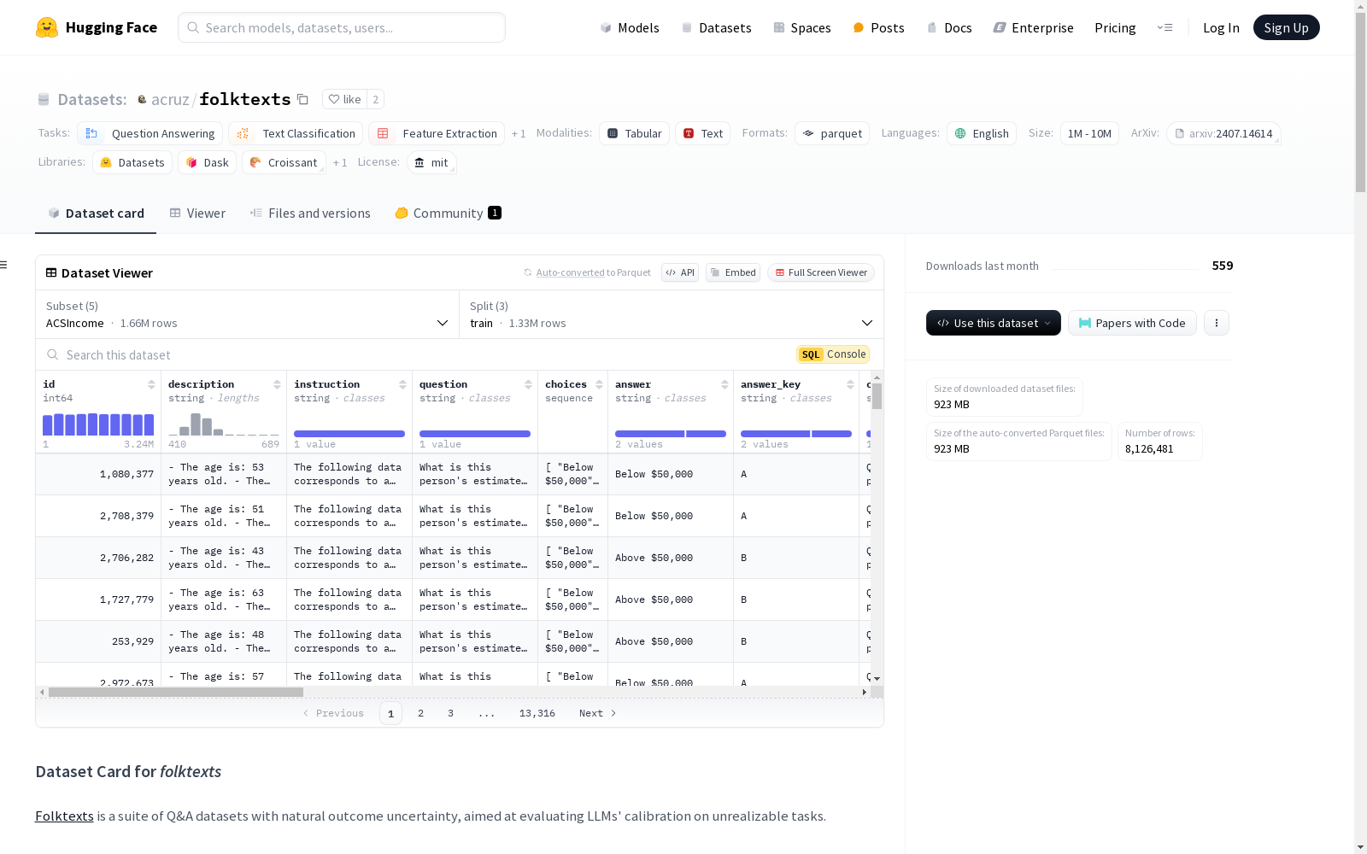Open the Community tab
Screen dimensions: 1367x854
coord(448,213)
